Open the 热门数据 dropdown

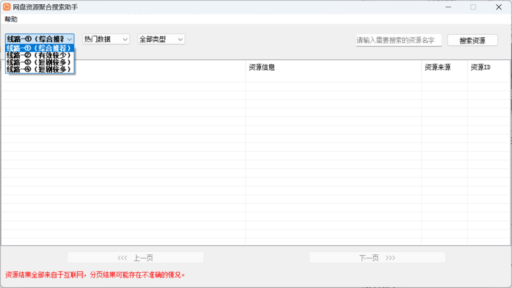pos(105,39)
